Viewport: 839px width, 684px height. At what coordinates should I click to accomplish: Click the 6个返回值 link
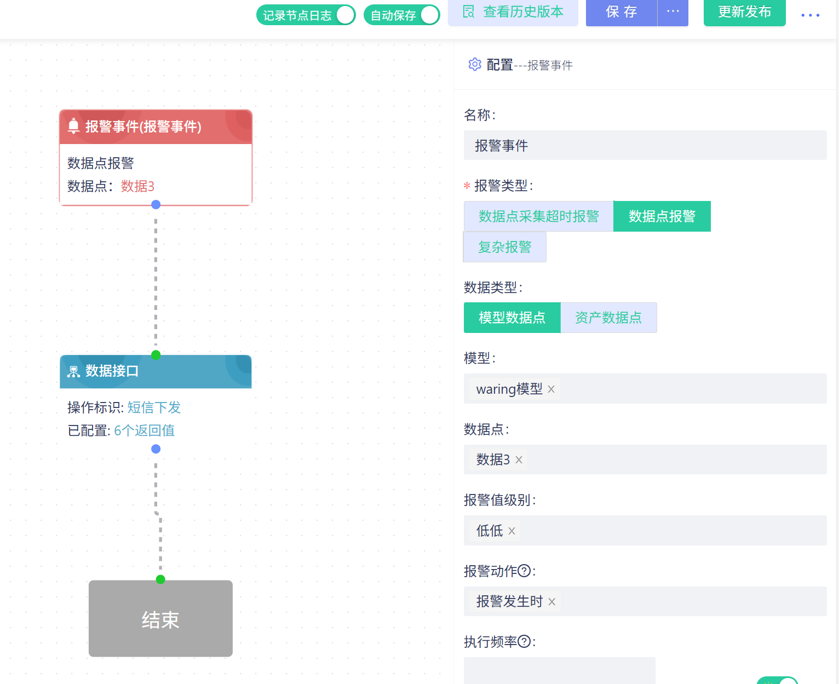(144, 430)
